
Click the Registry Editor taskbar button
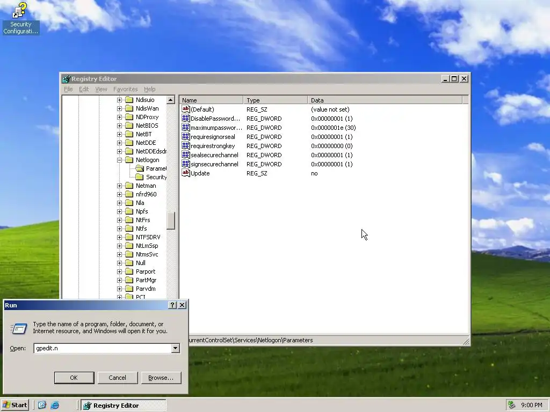tap(123, 406)
